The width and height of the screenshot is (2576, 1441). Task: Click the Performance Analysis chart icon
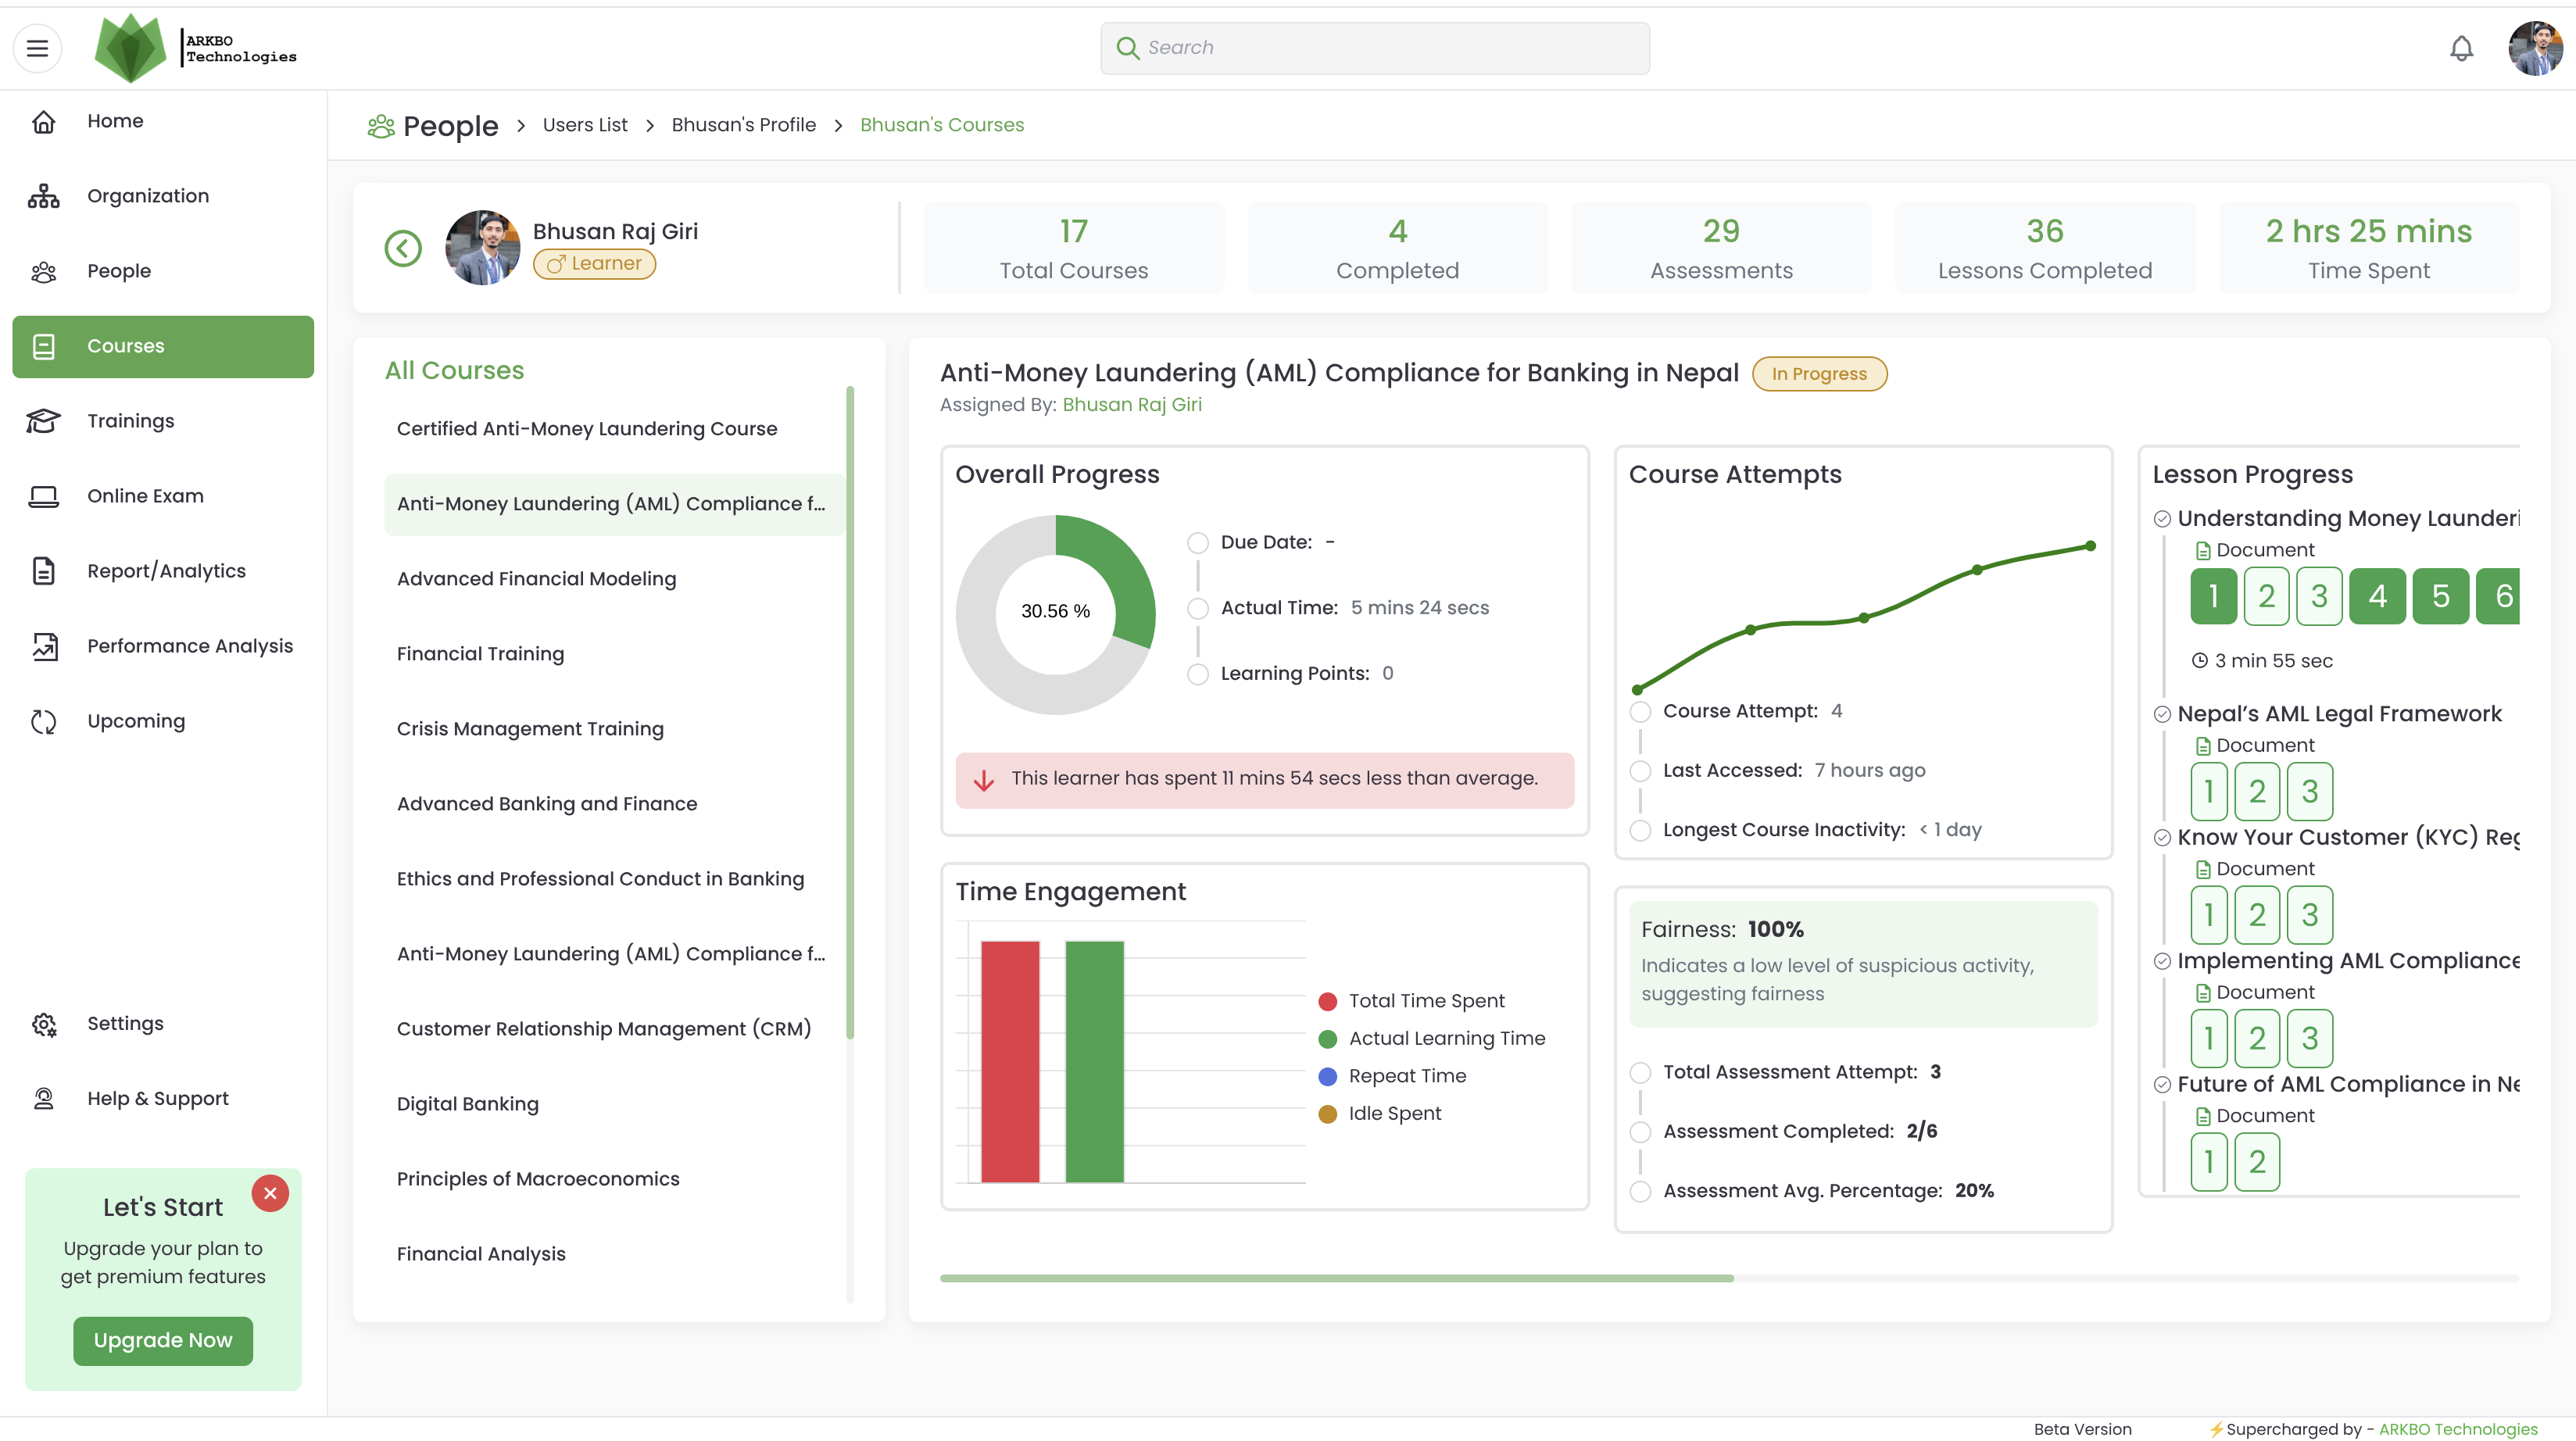coord(43,646)
